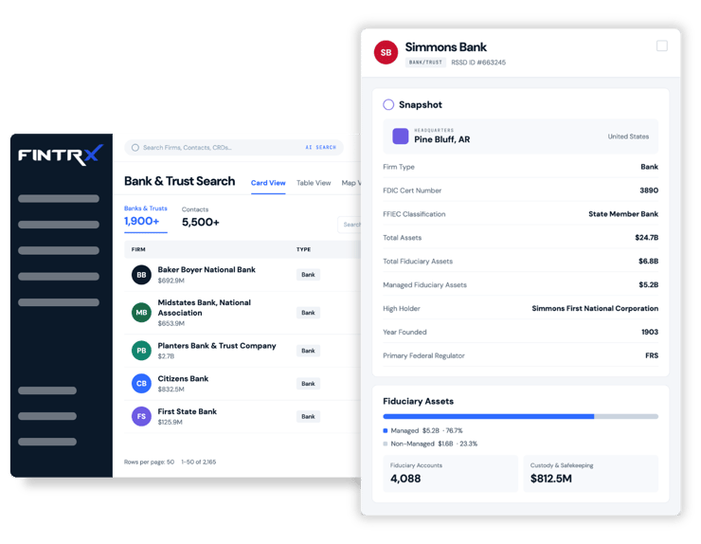701x544 pixels.
Task: Click the FINTRX logo in sidebar
Action: pos(61,154)
